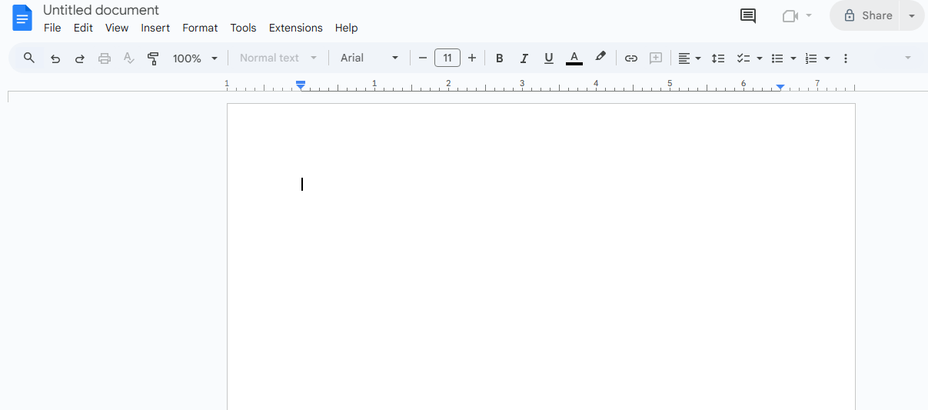Toggle bold formatting
Viewport: 928px width, 410px height.
(x=500, y=58)
